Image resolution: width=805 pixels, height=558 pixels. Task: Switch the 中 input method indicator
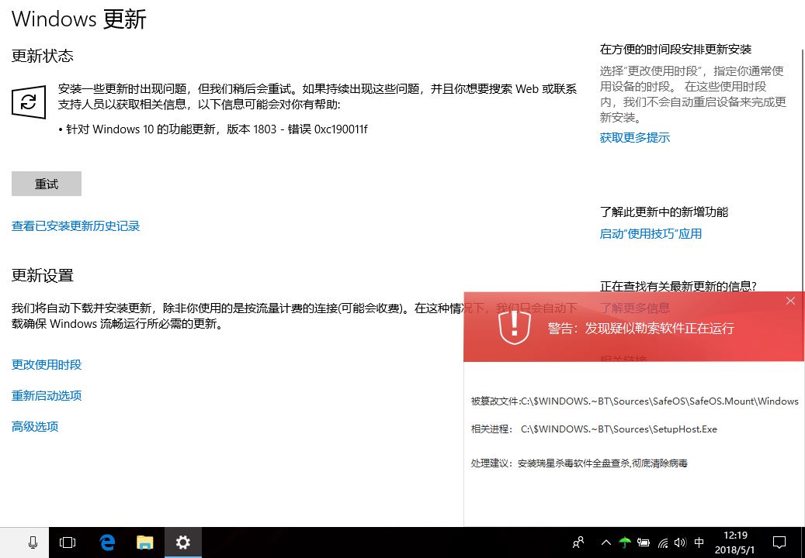point(699,542)
